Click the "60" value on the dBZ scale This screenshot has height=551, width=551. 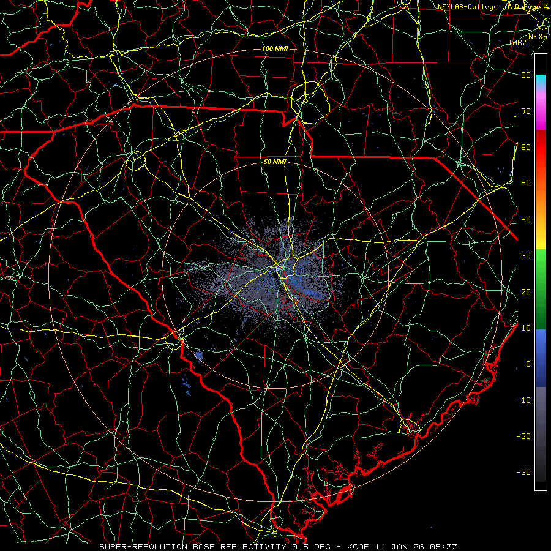coord(526,148)
